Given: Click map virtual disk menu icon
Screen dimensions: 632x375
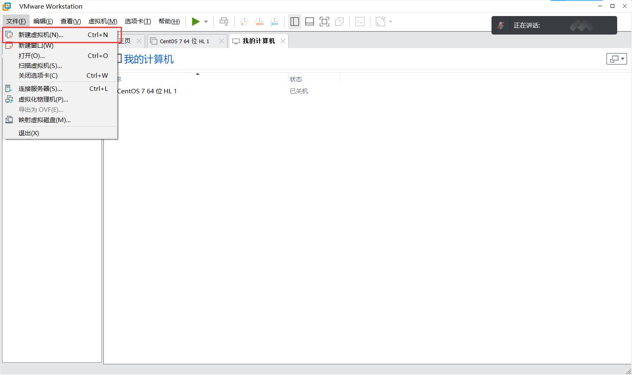Looking at the screenshot, I should 9,120.
